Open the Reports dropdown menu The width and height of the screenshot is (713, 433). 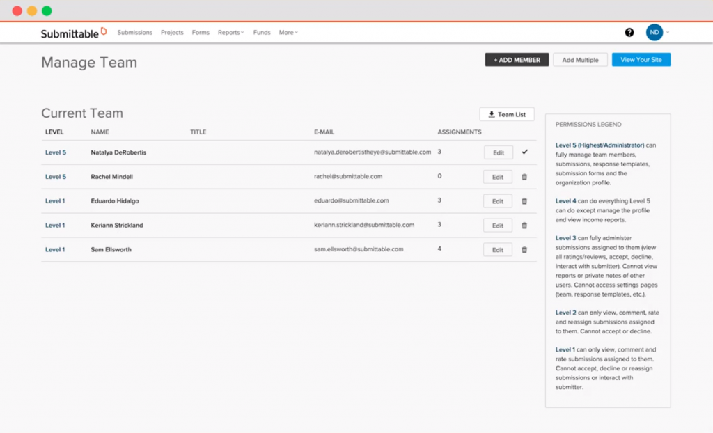(x=230, y=32)
